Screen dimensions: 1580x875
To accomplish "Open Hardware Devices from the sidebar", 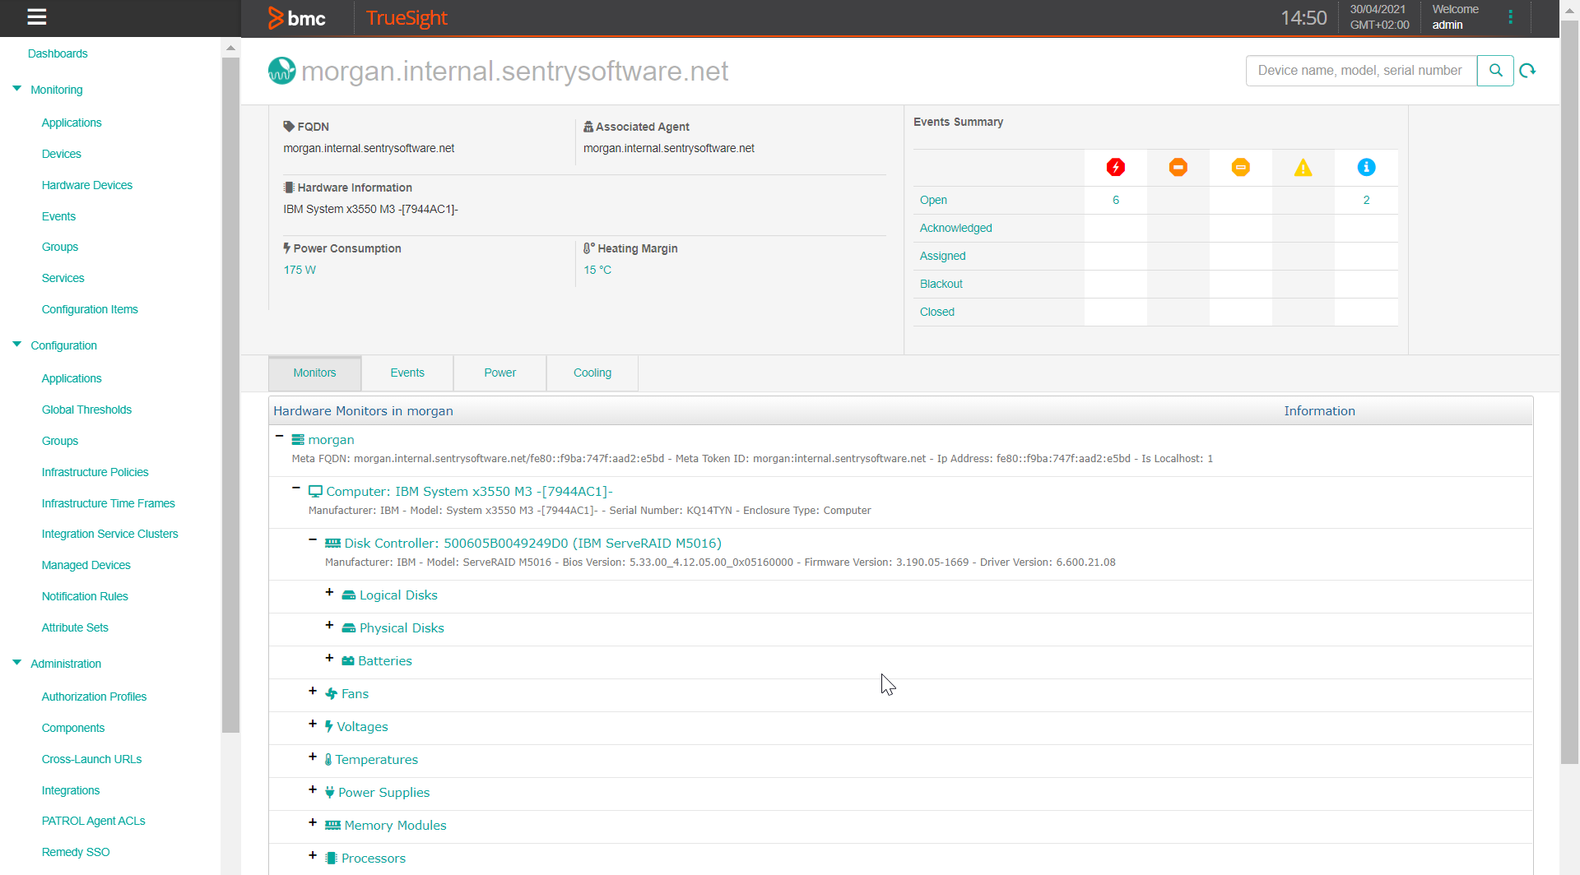I will click(x=86, y=185).
